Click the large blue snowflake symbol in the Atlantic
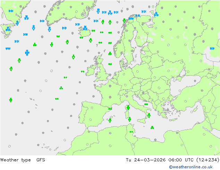The width and height of the screenshot is (220, 170). coord(27,53)
